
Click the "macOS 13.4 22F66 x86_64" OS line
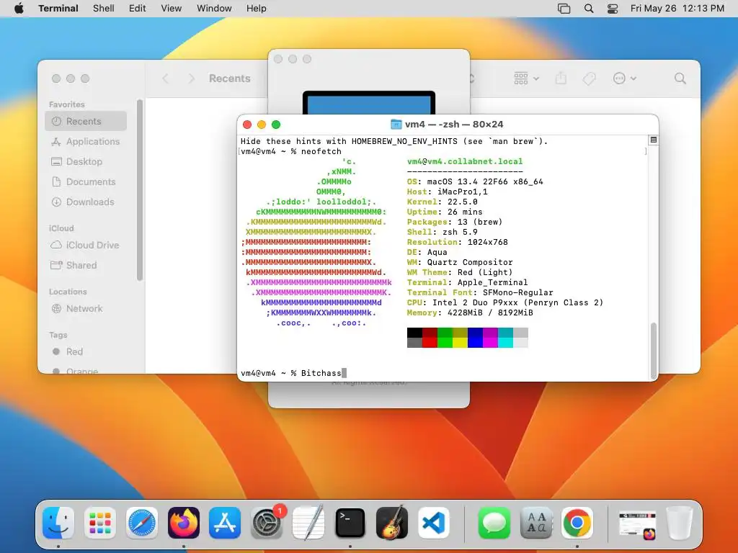tap(485, 182)
